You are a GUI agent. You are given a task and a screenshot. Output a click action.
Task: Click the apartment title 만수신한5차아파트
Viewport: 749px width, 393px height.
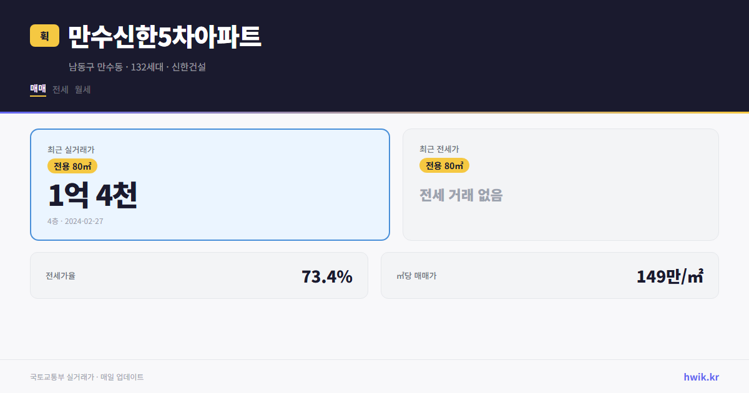coord(165,36)
